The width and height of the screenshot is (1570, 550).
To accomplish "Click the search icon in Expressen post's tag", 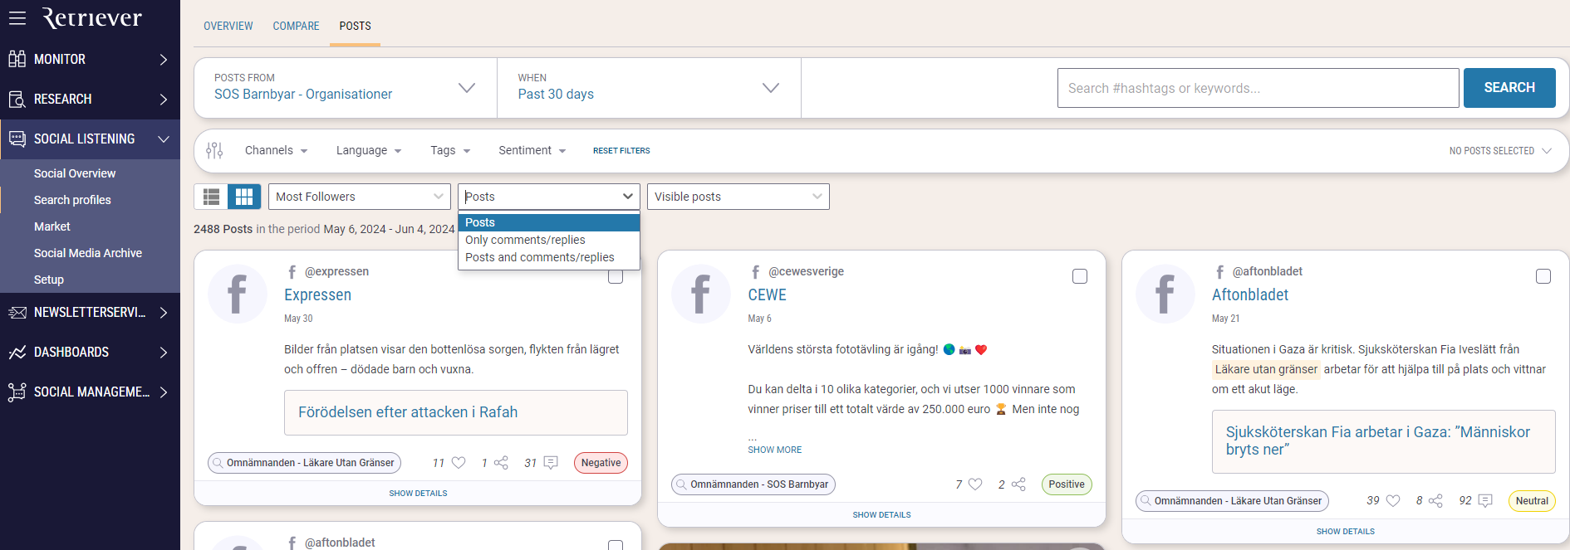I will coord(218,463).
